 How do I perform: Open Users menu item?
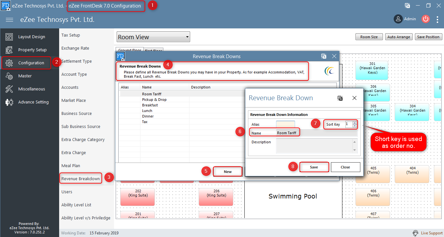pyautogui.click(x=67, y=192)
